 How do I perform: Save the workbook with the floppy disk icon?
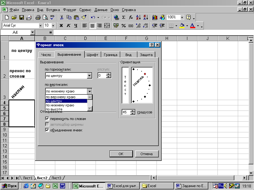click(22, 17)
